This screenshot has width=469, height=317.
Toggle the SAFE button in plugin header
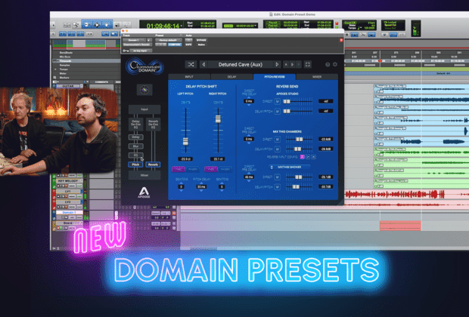(188, 45)
